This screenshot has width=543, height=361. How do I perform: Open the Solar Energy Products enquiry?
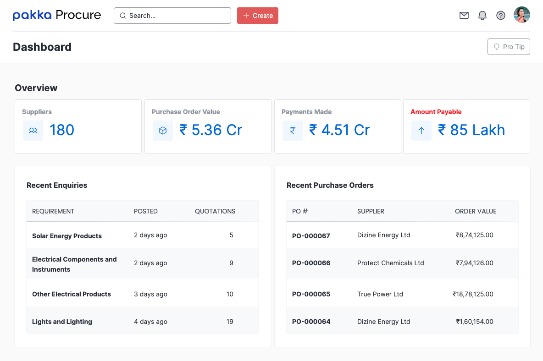pos(67,235)
